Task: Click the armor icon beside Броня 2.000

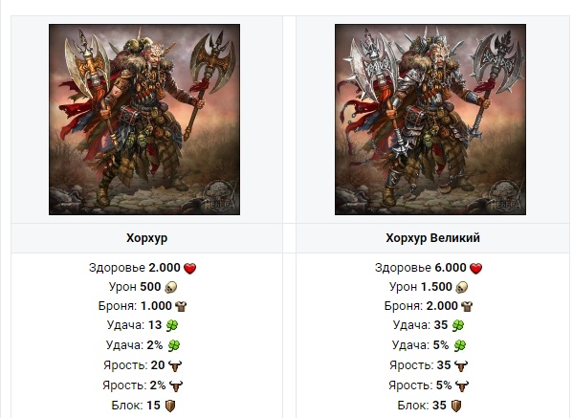Action: pos(467,306)
